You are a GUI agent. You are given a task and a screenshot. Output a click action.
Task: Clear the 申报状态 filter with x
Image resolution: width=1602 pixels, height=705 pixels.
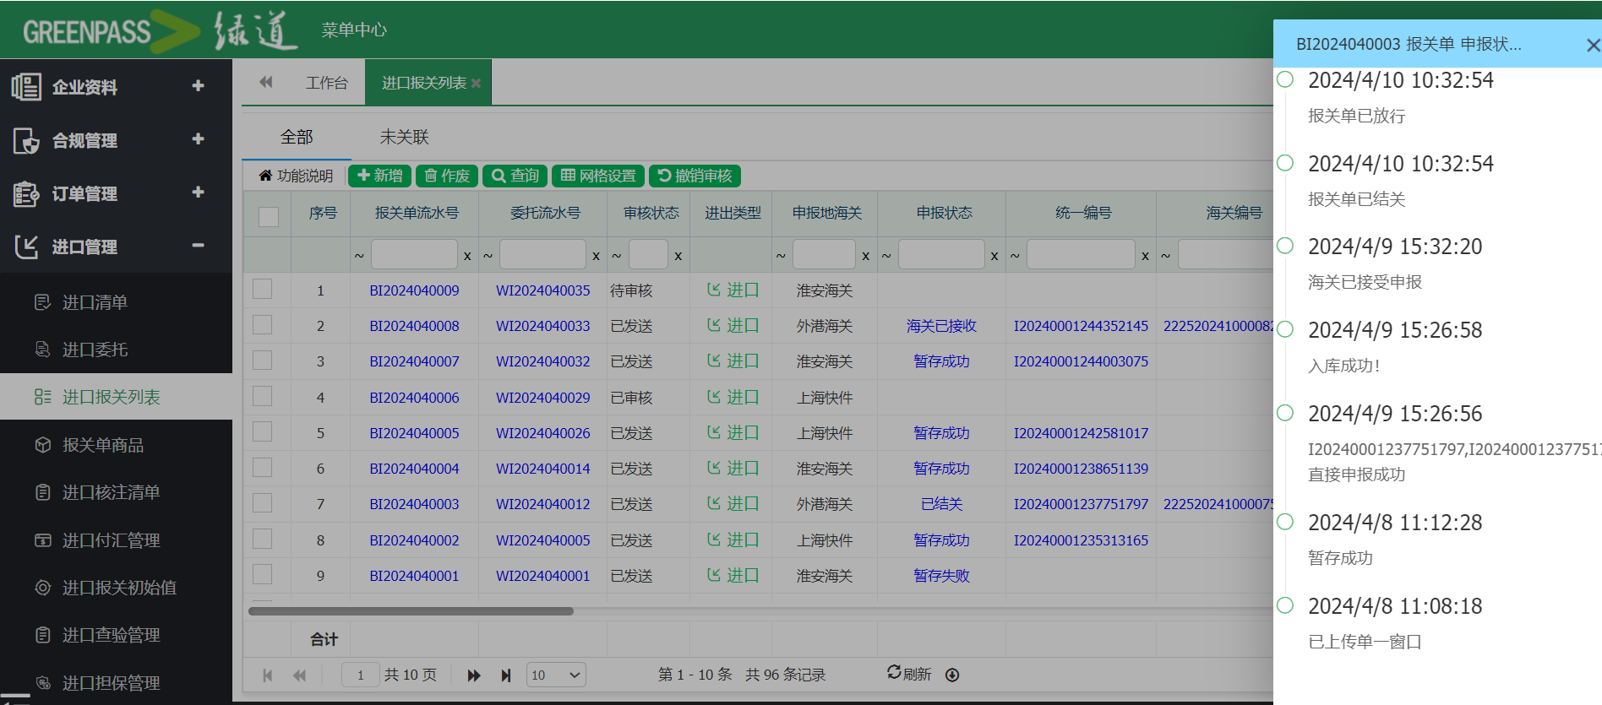994,256
